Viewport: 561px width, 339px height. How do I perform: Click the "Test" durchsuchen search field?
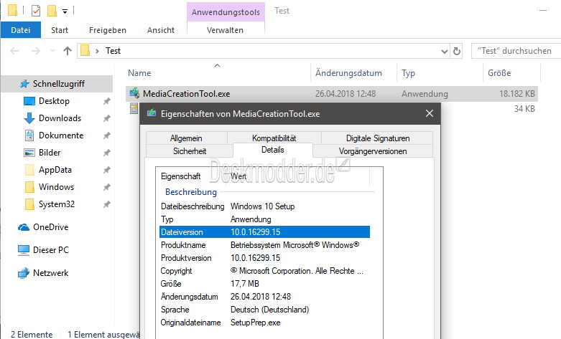pos(516,51)
